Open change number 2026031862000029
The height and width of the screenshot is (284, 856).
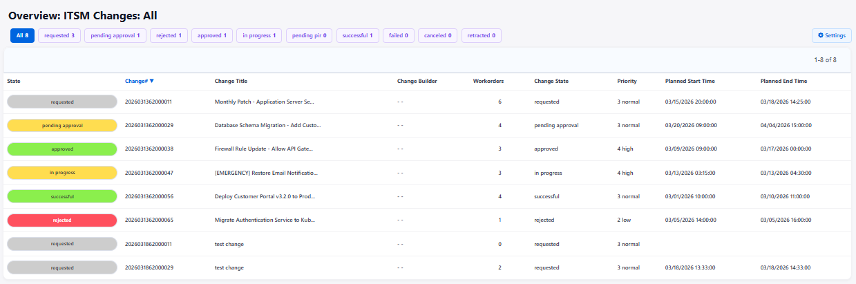tap(149, 267)
